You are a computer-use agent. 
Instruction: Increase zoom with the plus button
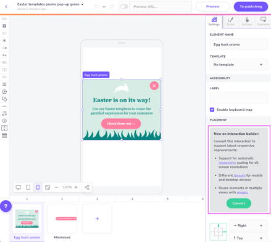(76, 187)
